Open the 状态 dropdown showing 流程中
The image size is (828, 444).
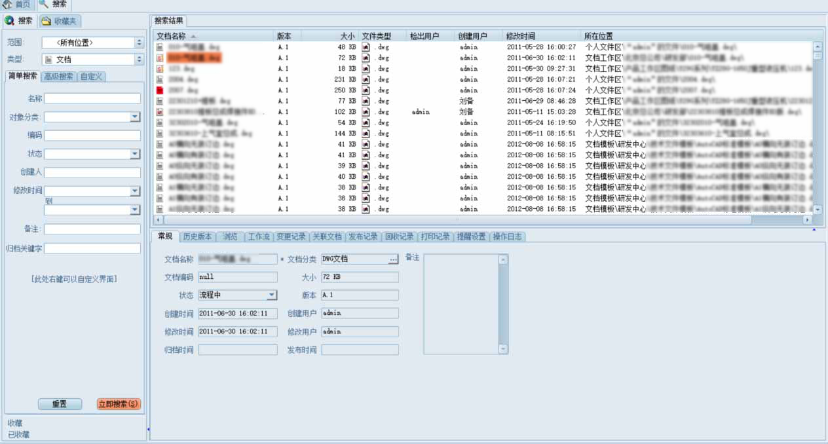272,295
